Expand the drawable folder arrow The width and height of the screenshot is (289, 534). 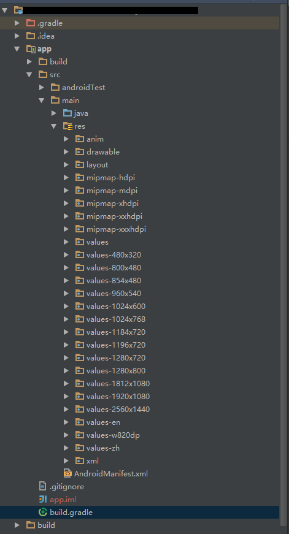point(66,152)
